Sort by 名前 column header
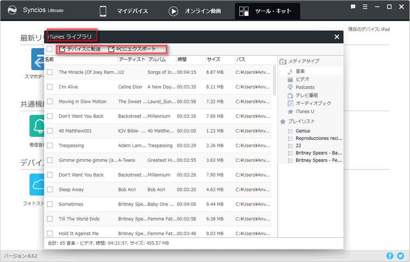410x262 pixels. pyautogui.click(x=81, y=60)
